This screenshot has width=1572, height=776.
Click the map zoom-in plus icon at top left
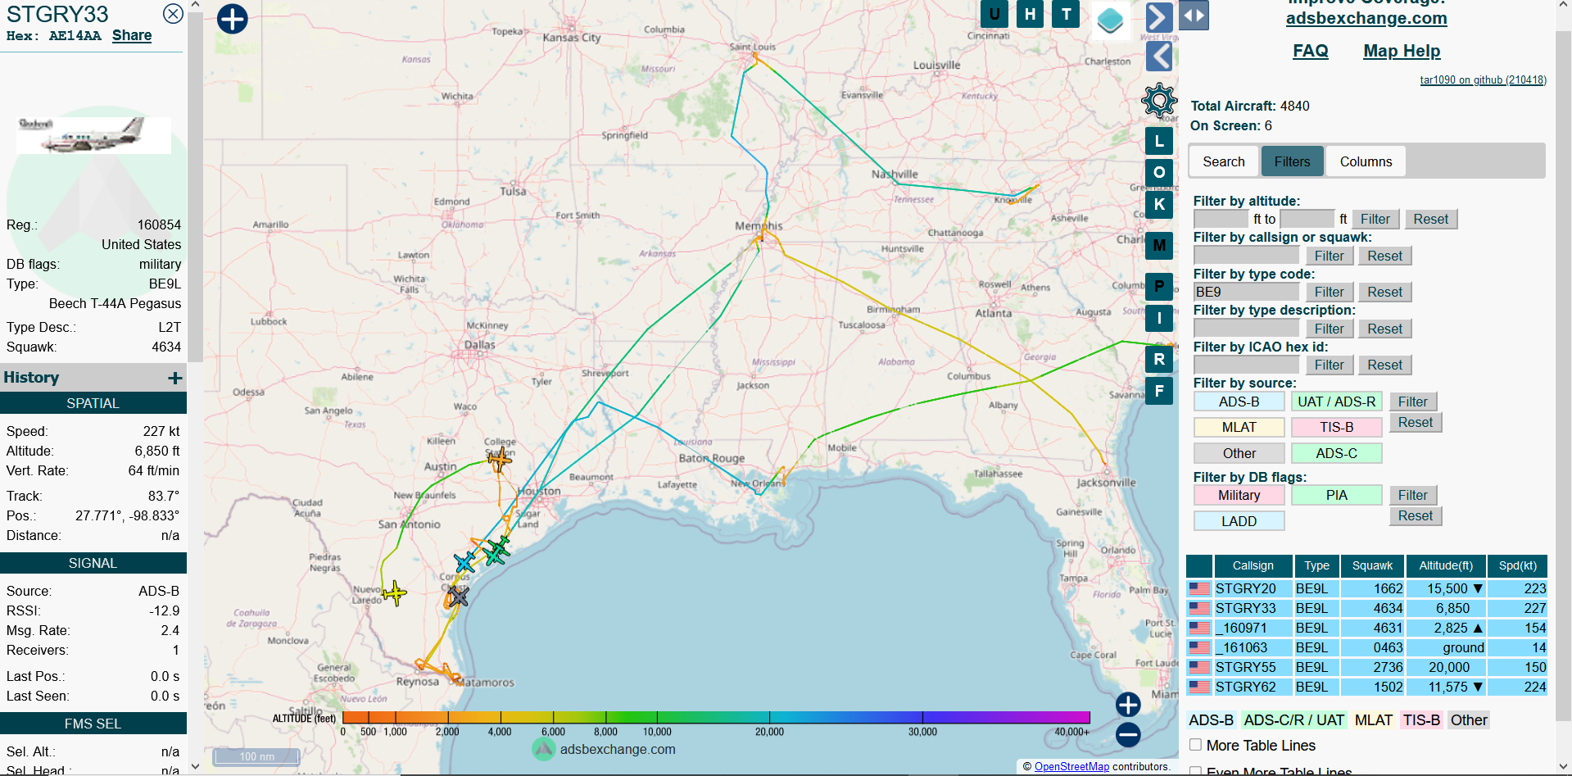click(233, 19)
